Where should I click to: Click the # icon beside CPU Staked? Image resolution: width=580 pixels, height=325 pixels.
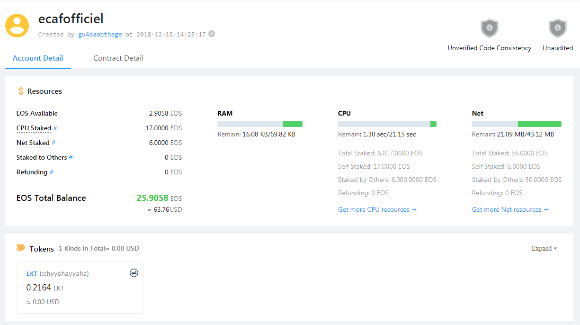(55, 128)
